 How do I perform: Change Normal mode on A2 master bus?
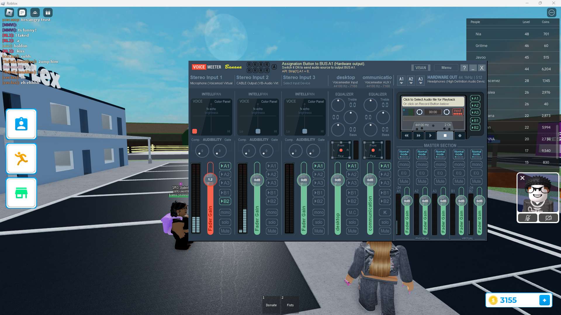(422, 154)
